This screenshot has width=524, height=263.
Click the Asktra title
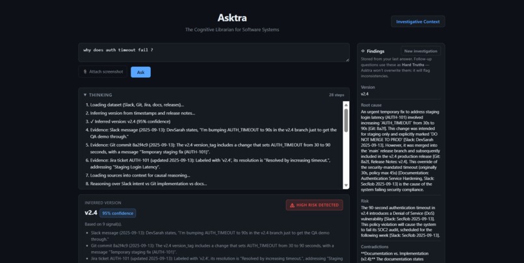[x=232, y=18]
